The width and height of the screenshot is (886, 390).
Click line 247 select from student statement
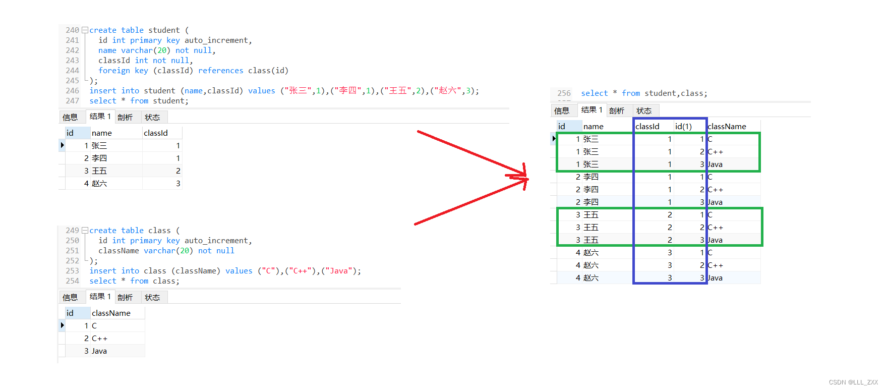[x=139, y=101]
